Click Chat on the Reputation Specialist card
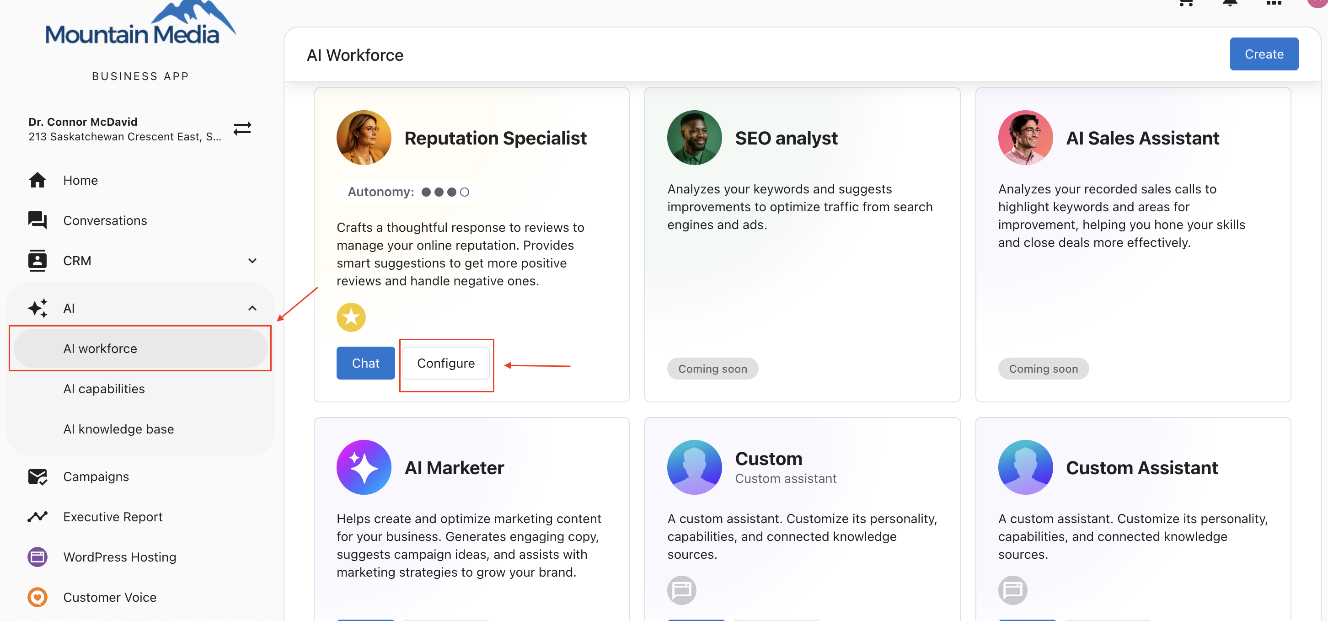This screenshot has height=621, width=1328. tap(365, 364)
